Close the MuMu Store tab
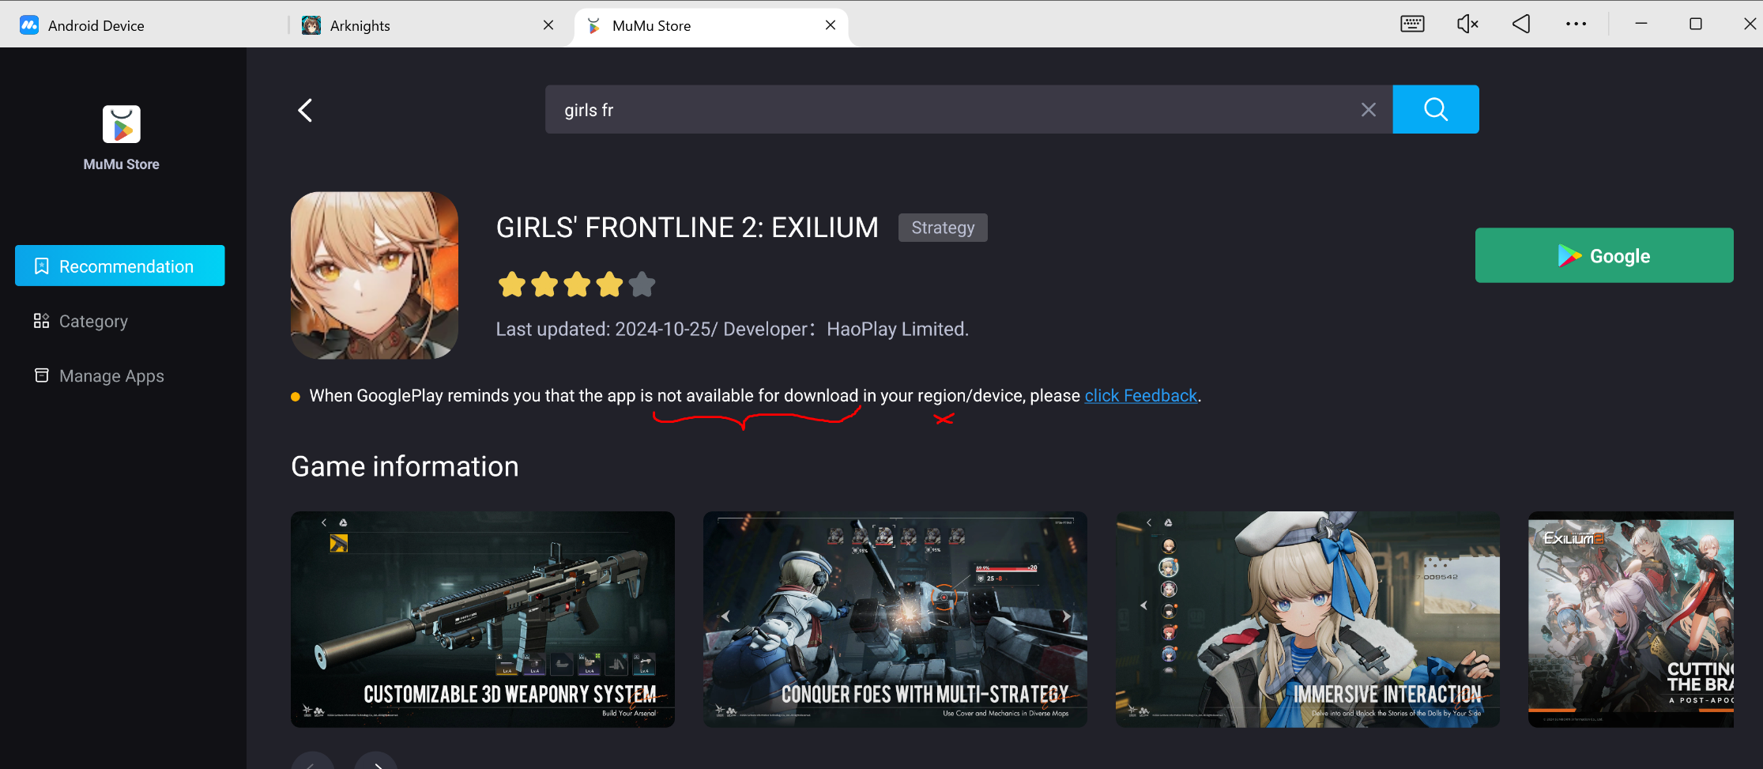The width and height of the screenshot is (1763, 769). point(831,25)
